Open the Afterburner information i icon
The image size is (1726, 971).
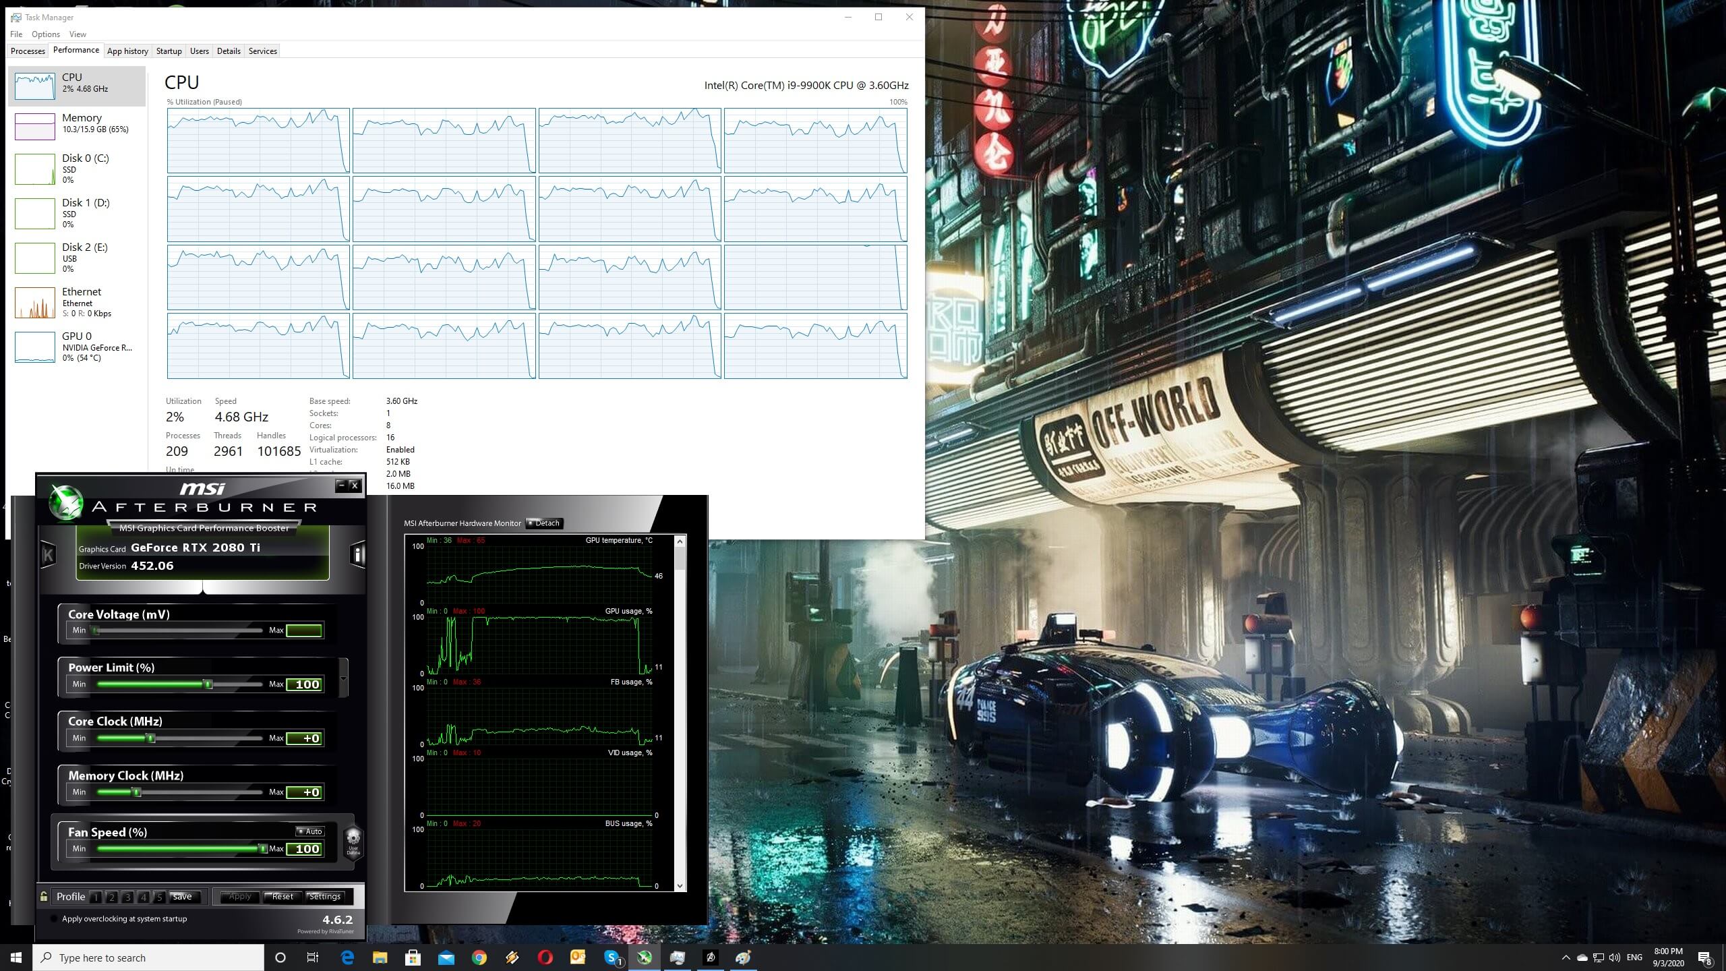357,554
